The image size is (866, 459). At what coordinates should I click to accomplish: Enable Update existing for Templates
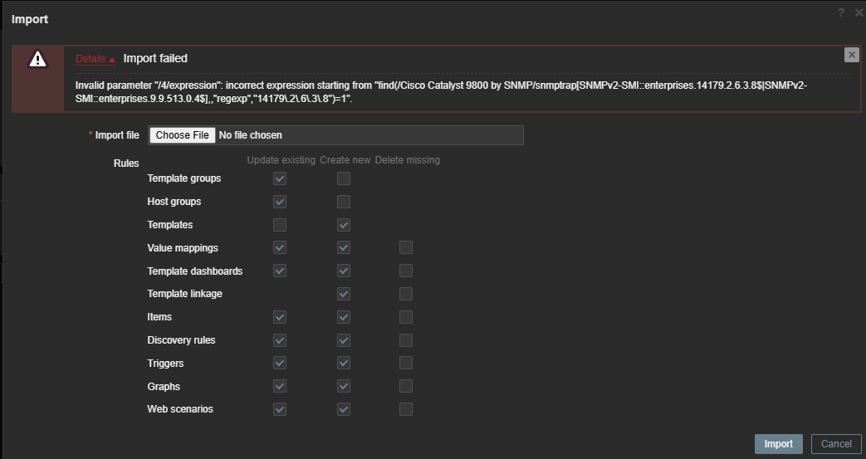click(x=280, y=225)
